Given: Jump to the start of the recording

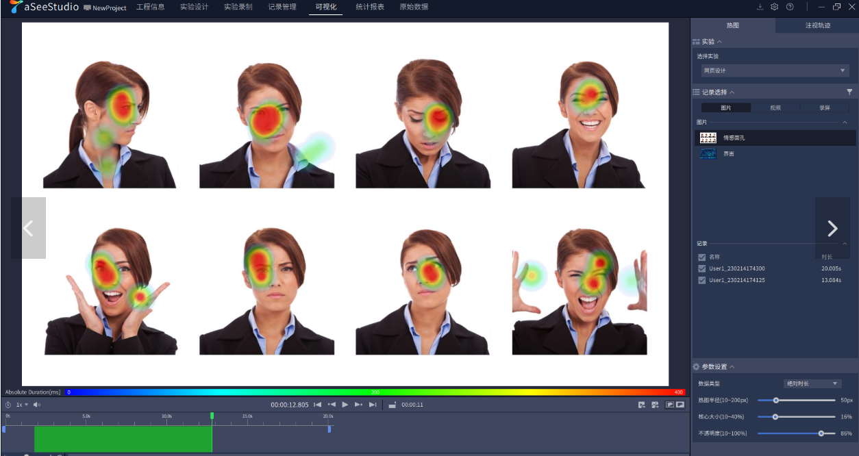Looking at the screenshot, I should [317, 405].
